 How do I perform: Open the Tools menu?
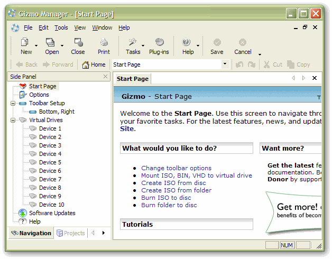click(x=61, y=27)
